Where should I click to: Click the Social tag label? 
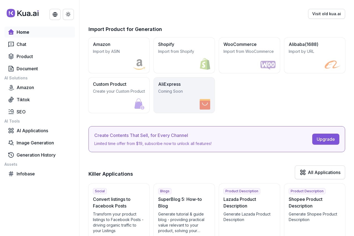click(x=100, y=191)
